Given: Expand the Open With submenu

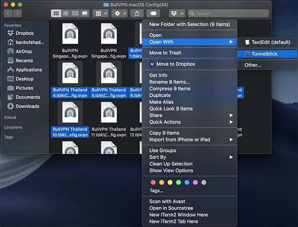Looking at the screenshot, I should [189, 42].
